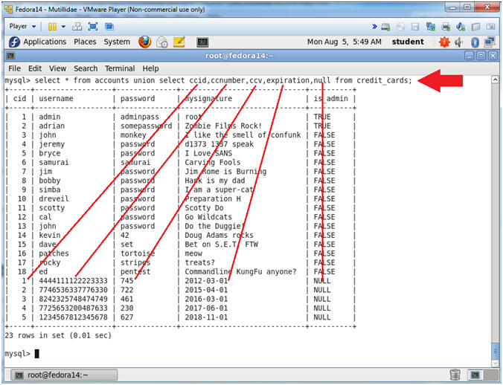Click the USB device icon beside the sound card

coord(475,27)
